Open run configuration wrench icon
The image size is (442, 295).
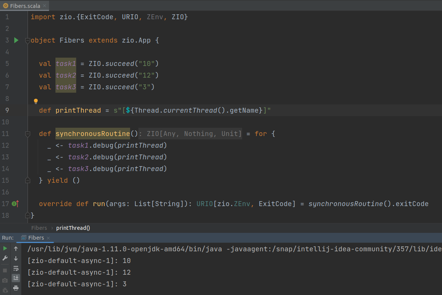(5, 258)
